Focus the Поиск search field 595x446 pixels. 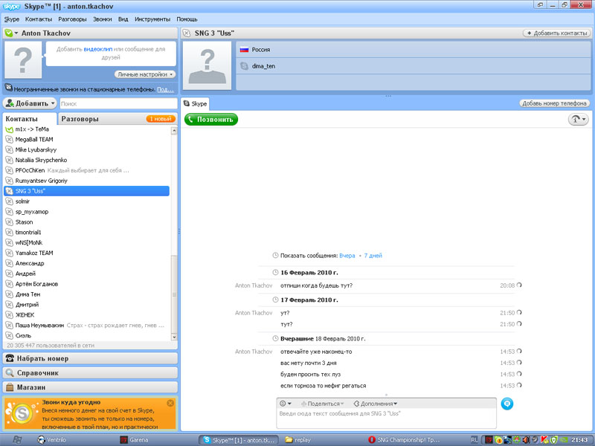118,103
